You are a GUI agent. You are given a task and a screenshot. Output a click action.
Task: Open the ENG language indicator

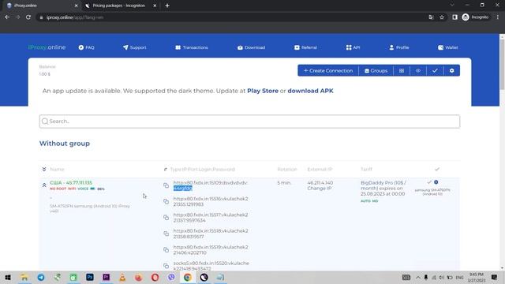(459, 277)
